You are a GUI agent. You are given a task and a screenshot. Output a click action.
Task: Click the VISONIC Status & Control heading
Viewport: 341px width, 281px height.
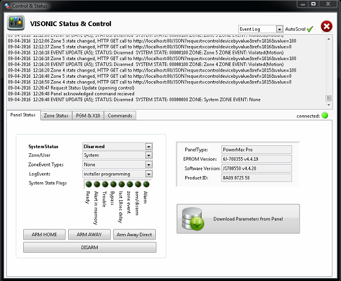click(x=70, y=24)
